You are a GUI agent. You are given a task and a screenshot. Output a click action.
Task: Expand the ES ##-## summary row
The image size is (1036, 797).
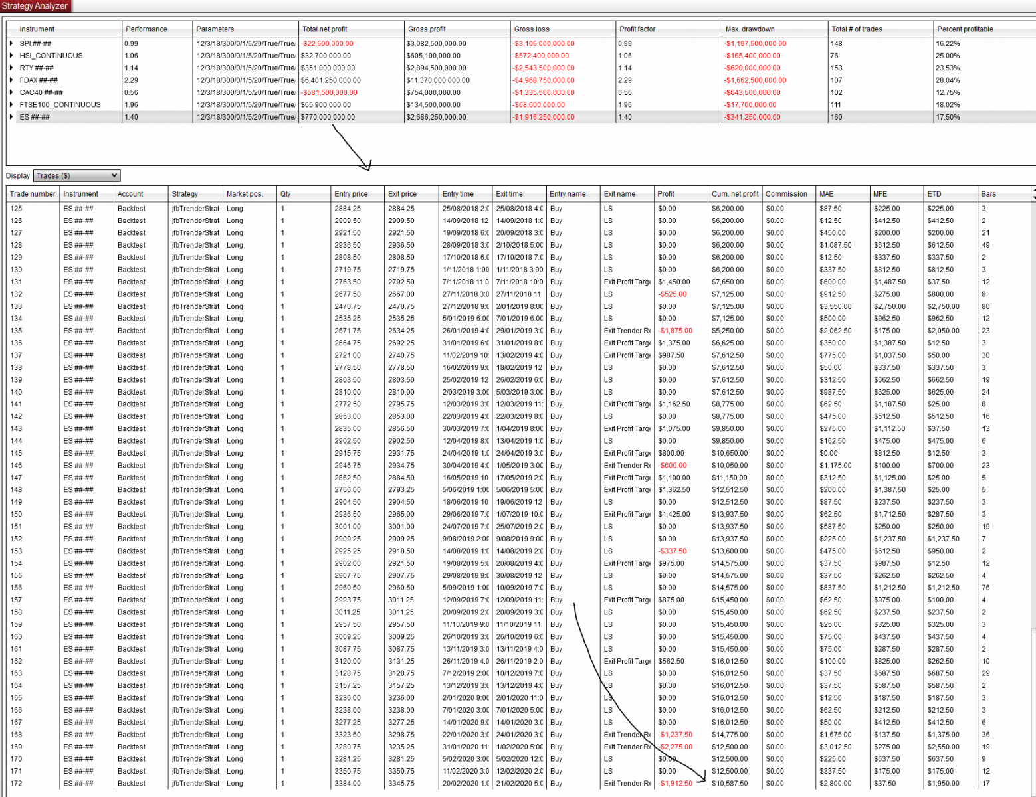(11, 116)
